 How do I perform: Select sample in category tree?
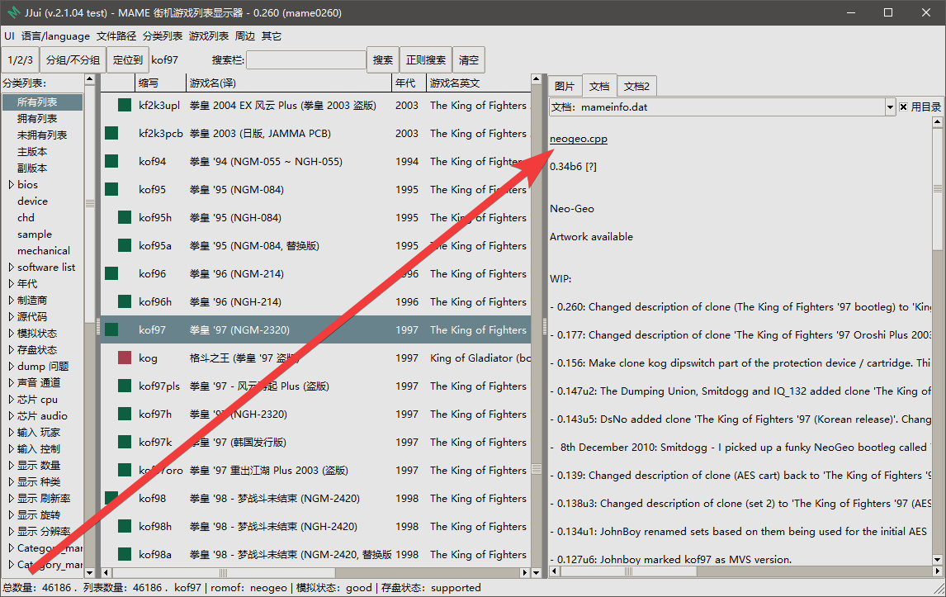point(35,235)
